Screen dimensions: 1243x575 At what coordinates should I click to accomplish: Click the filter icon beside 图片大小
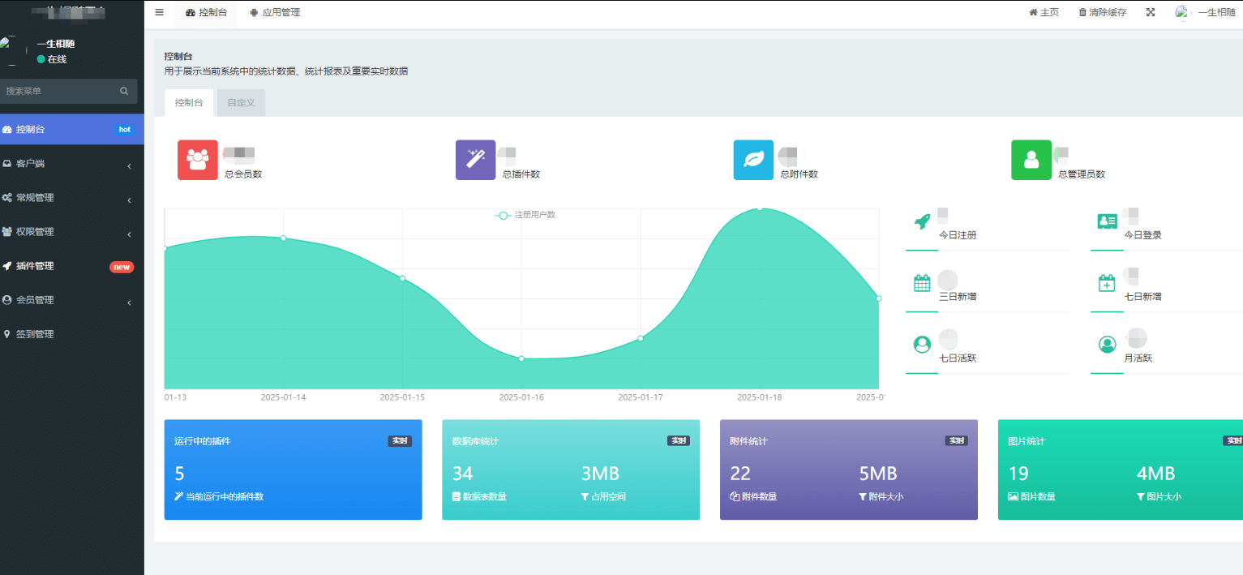pyautogui.click(x=1141, y=496)
